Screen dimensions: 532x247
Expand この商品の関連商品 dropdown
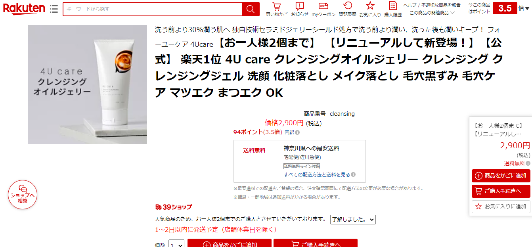click(432, 13)
